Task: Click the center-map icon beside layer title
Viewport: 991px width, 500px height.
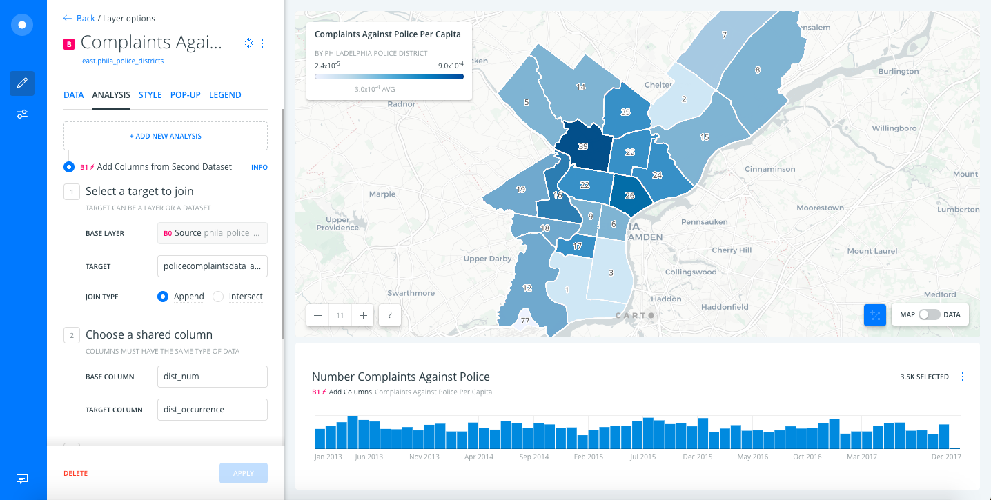Action: pos(248,43)
